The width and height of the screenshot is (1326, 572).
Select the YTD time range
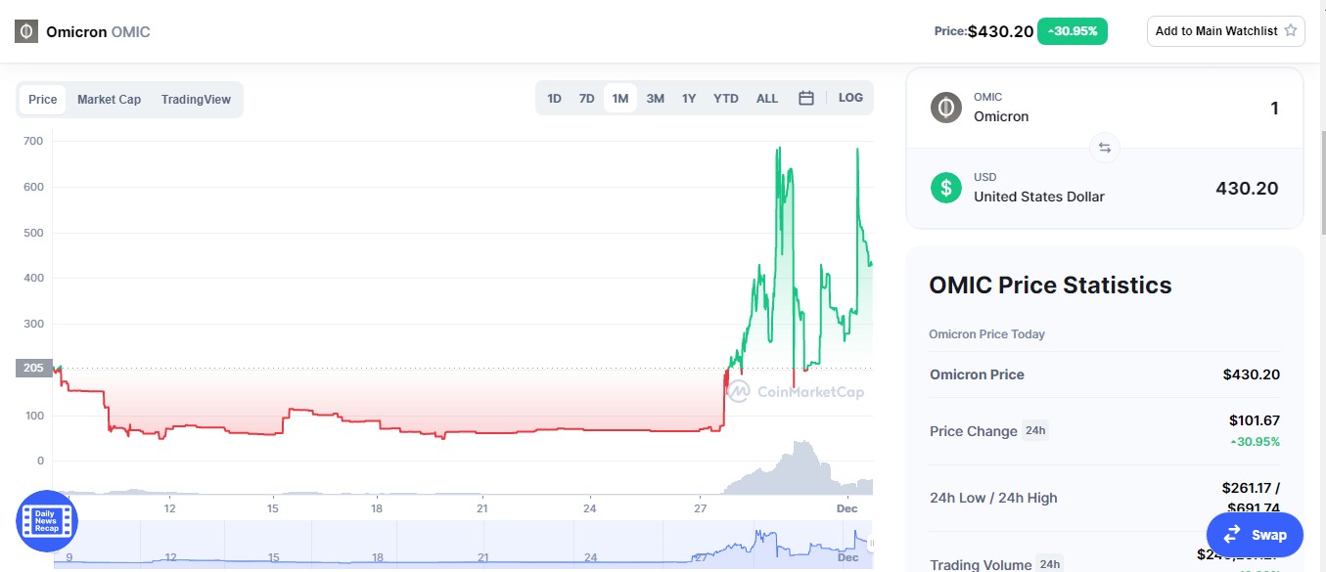coord(726,98)
